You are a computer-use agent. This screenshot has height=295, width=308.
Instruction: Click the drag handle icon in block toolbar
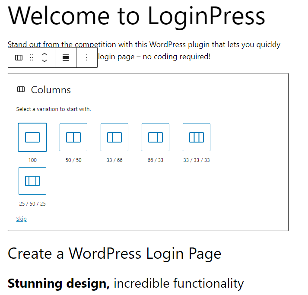(x=32, y=57)
